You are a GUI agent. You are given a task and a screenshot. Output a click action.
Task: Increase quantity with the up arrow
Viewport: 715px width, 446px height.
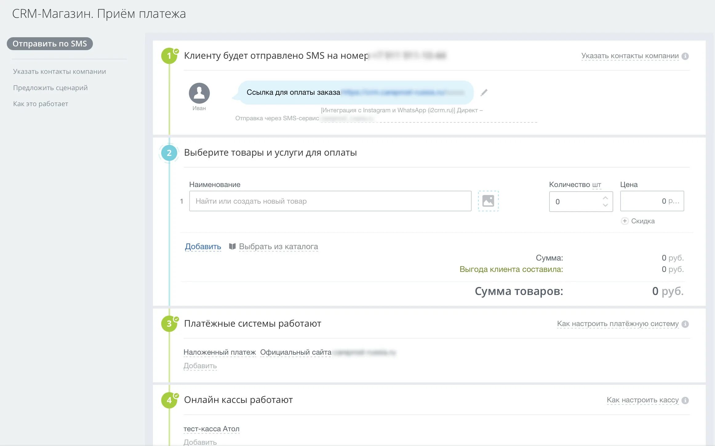coord(605,198)
